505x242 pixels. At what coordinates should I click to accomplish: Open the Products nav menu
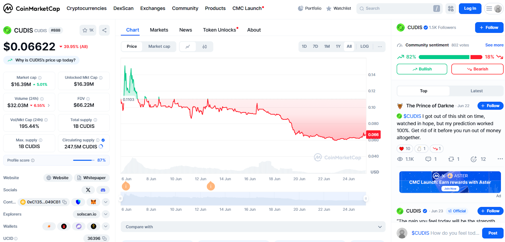[215, 9]
